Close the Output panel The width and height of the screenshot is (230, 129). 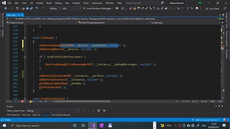pyautogui.click(x=222, y=106)
